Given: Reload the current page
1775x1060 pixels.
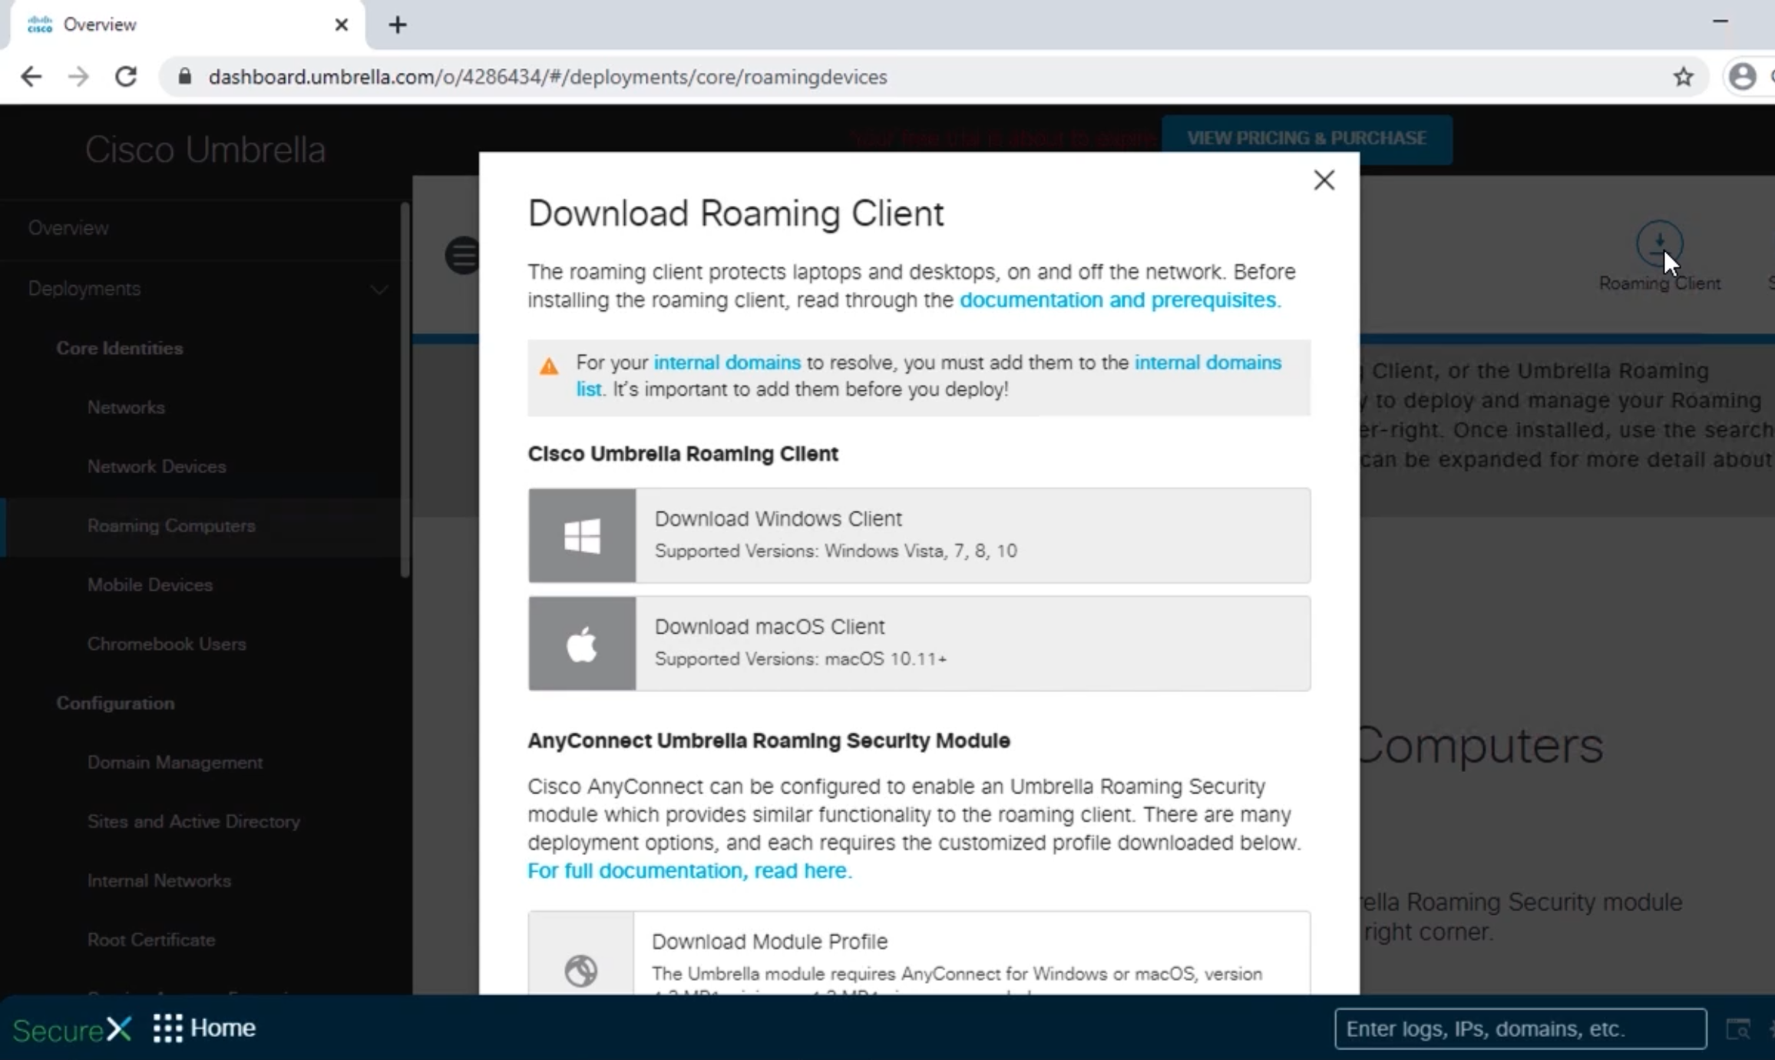Looking at the screenshot, I should tap(126, 77).
